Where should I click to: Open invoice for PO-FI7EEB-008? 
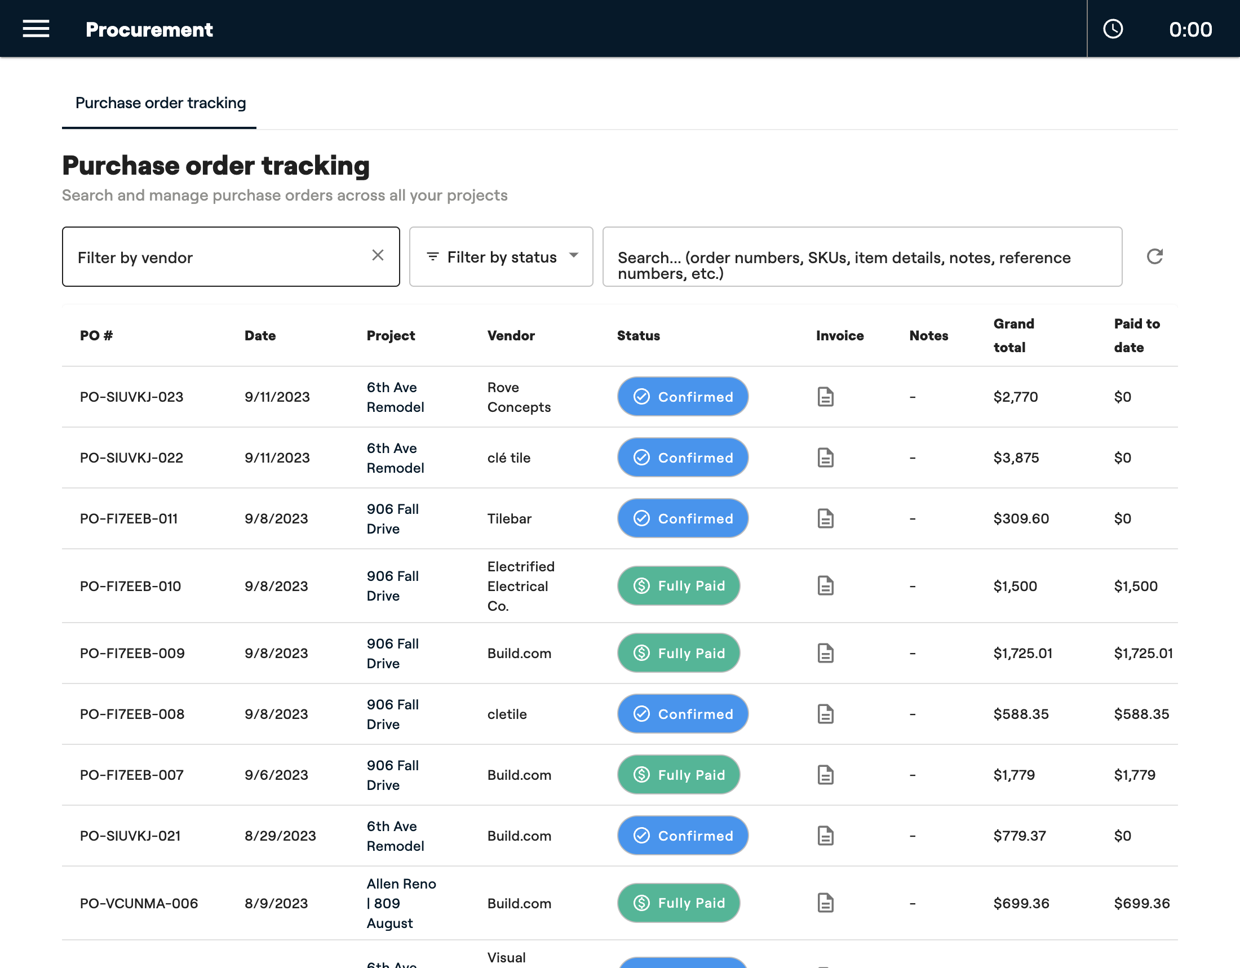pyautogui.click(x=826, y=714)
